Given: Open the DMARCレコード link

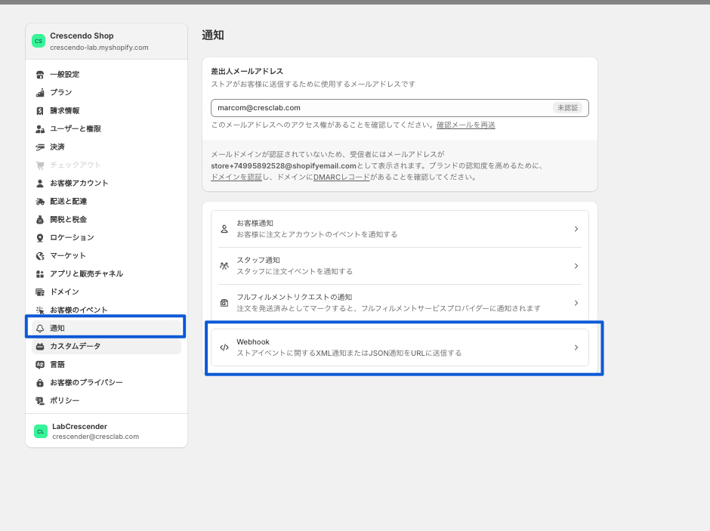Looking at the screenshot, I should [341, 178].
